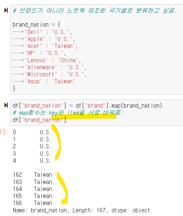The image size is (183, 216).
Task: Click output row 2 U.S.
Action: click(32, 146)
